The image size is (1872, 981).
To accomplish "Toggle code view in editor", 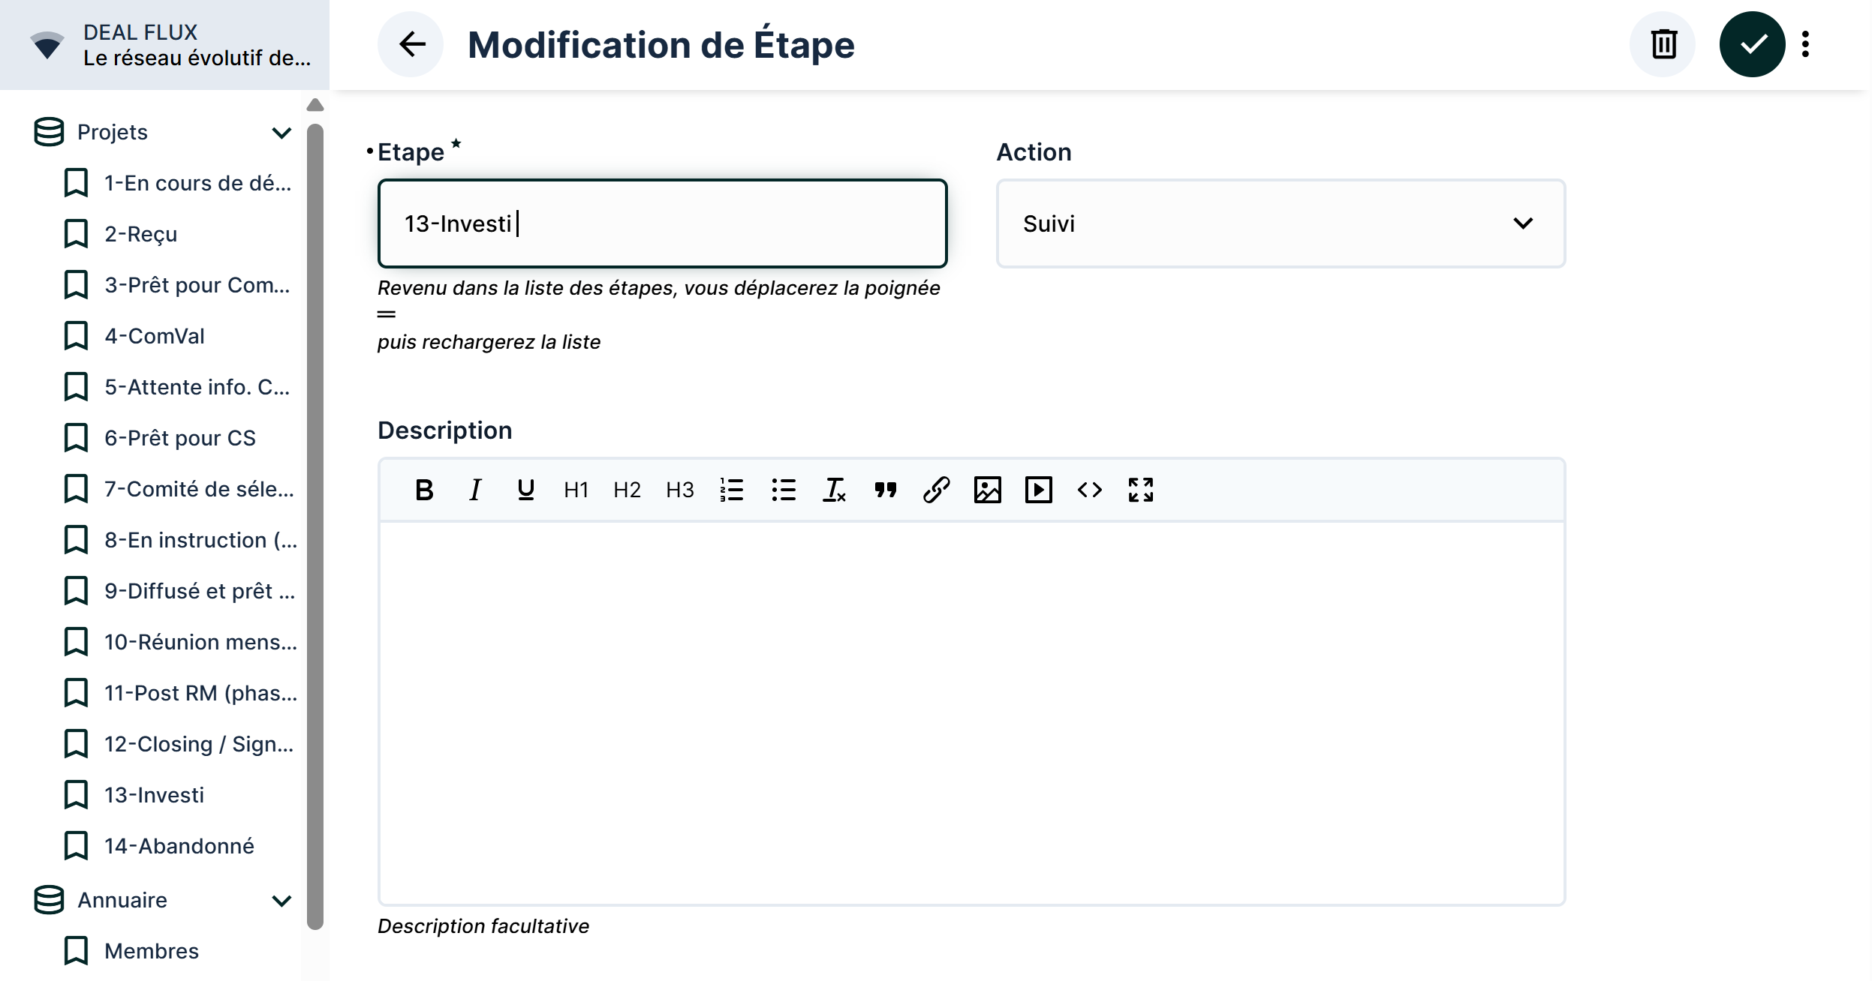I will (1090, 490).
